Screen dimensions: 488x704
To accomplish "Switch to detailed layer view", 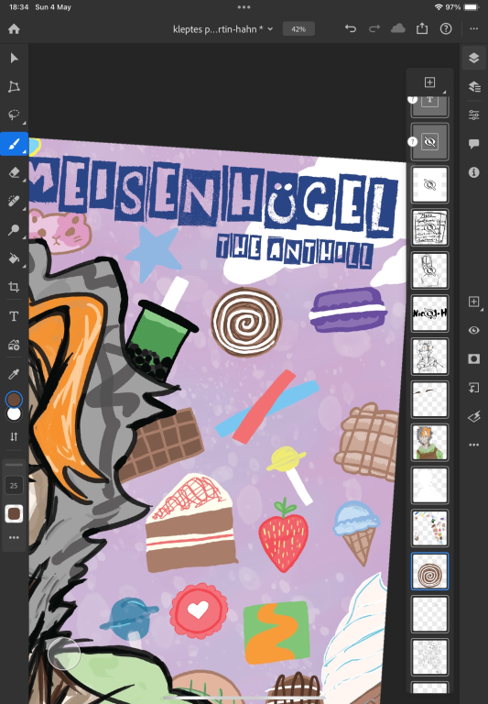I will point(474,86).
